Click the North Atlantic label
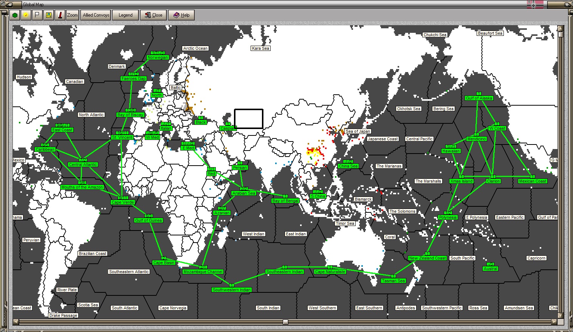The image size is (573, 332). coord(91,115)
